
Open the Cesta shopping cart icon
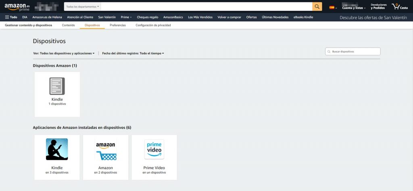400,6
